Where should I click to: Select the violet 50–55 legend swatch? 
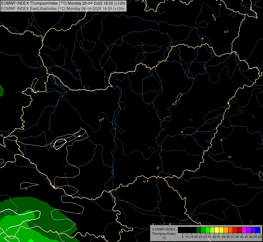(253, 230)
